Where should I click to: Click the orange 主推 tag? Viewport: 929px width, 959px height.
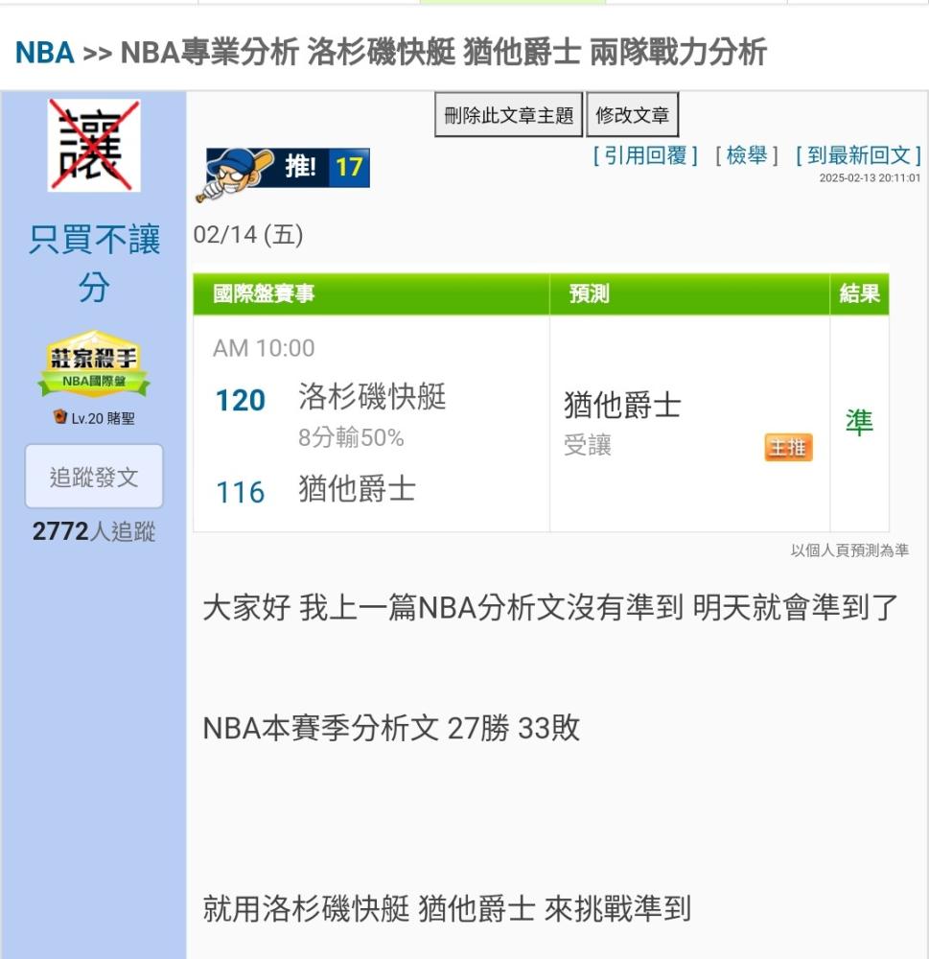click(788, 447)
